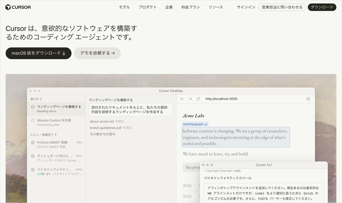The image size is (342, 203).
Task: Click the サインイン link
Action: 246,7
